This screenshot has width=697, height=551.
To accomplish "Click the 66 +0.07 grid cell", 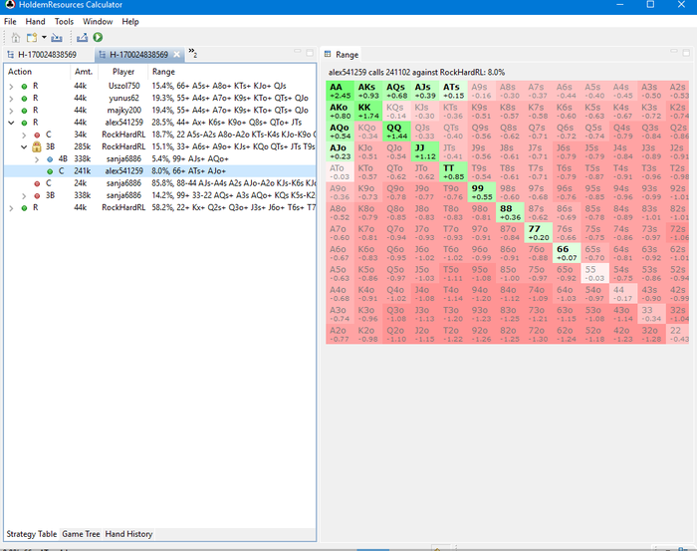I will pos(567,253).
